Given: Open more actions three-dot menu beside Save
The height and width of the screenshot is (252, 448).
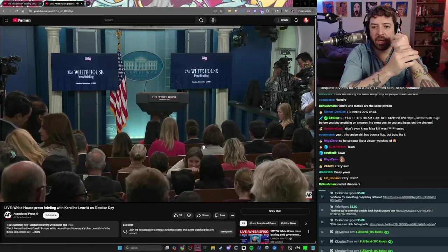Looking at the screenshot, I should [x=232, y=215].
